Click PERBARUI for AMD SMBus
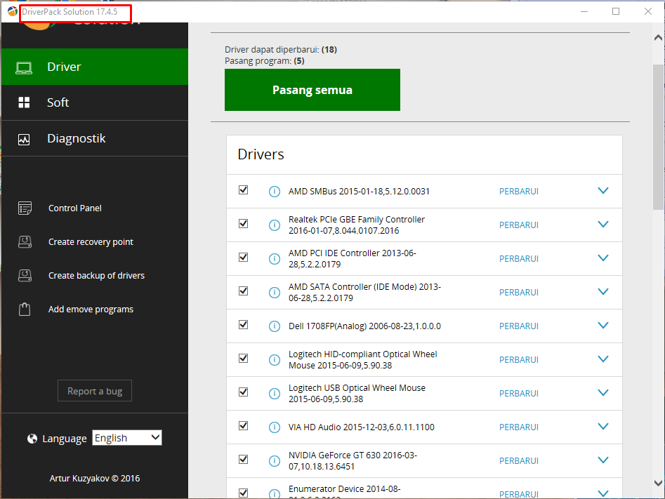This screenshot has width=665, height=499. pyautogui.click(x=519, y=191)
